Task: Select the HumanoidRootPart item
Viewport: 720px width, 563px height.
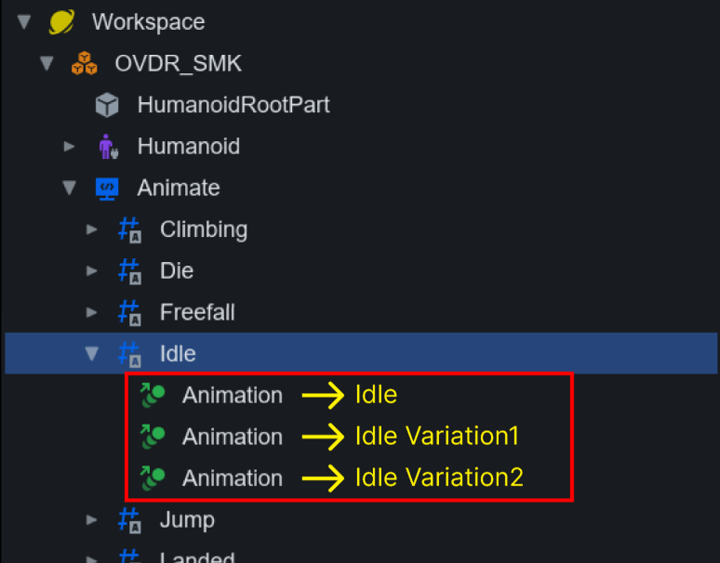Action: point(233,105)
